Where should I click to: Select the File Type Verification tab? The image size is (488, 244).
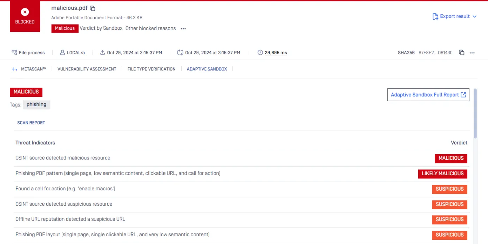(x=151, y=69)
